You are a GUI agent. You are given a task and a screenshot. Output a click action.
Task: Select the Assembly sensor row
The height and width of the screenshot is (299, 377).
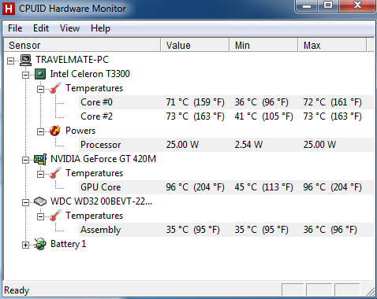coord(226,230)
